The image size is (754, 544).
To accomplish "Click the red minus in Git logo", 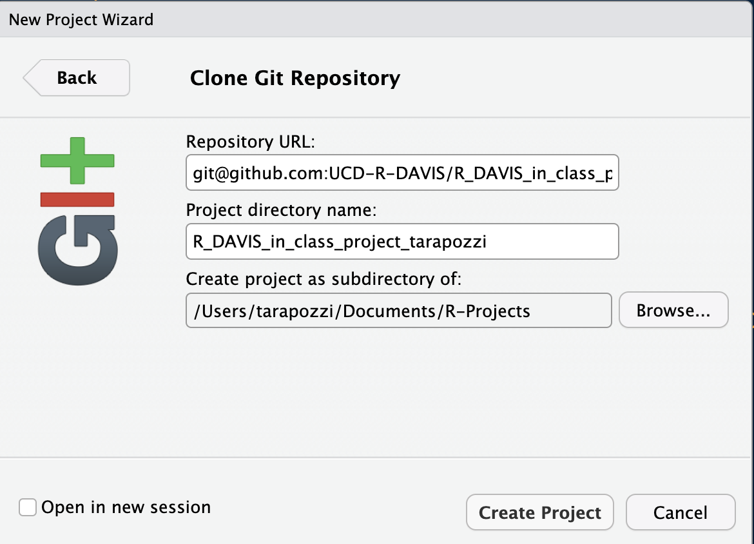I will 77,200.
